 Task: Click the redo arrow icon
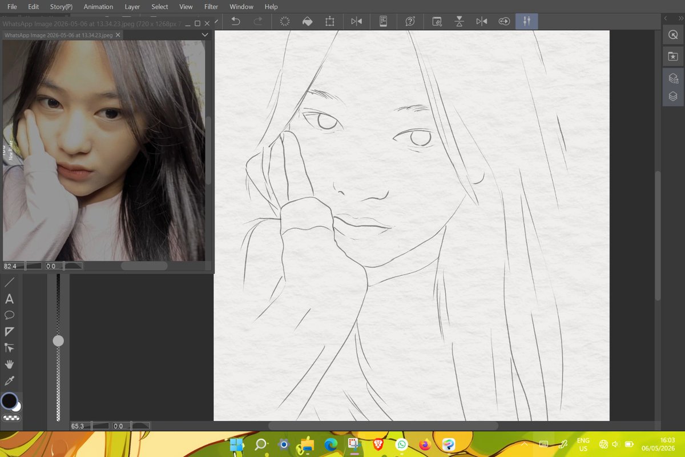click(x=258, y=21)
